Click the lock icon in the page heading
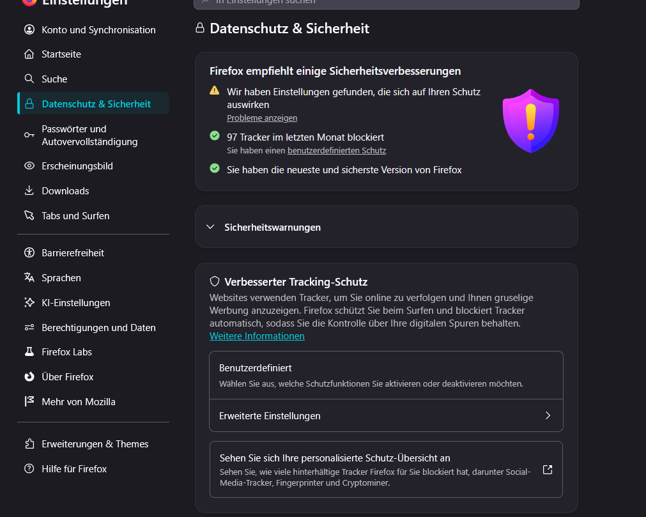646x517 pixels. (200, 28)
